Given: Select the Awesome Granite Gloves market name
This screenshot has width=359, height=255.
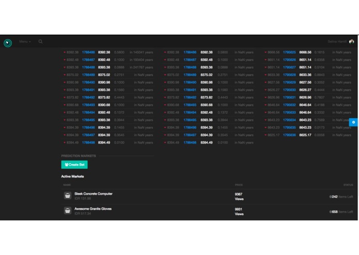Looking at the screenshot, I should 93,209.
